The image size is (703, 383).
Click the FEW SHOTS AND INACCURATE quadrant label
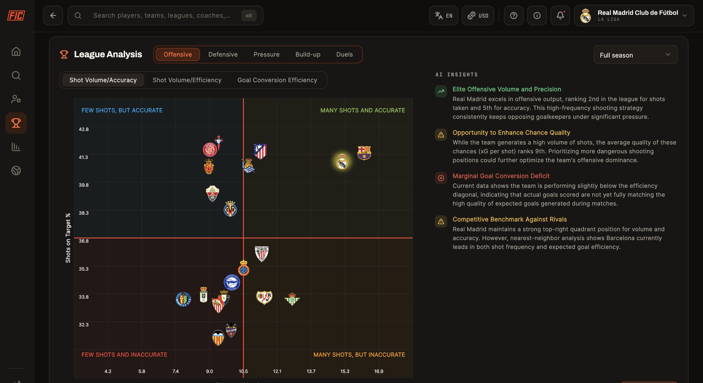[x=124, y=355]
